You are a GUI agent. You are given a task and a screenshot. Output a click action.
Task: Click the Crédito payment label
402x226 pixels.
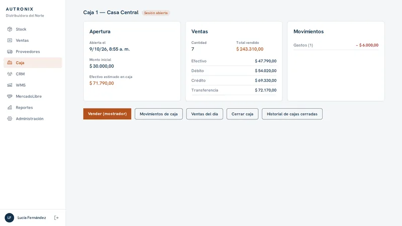(x=198, y=81)
